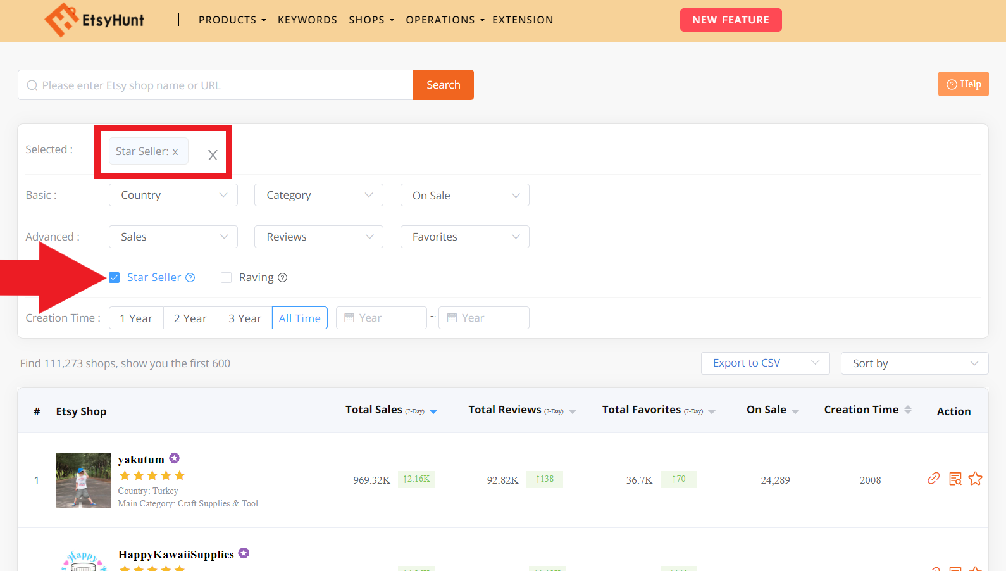Open the On Sale filter dropdown
This screenshot has width=1006, height=571.
click(x=465, y=195)
